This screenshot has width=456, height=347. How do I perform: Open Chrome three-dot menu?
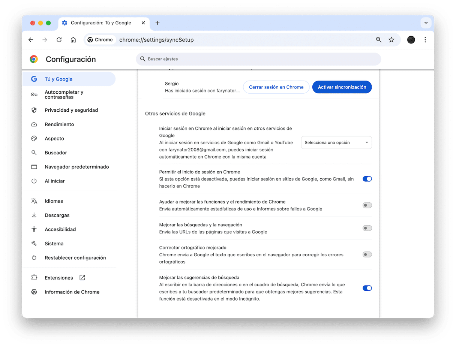point(425,40)
